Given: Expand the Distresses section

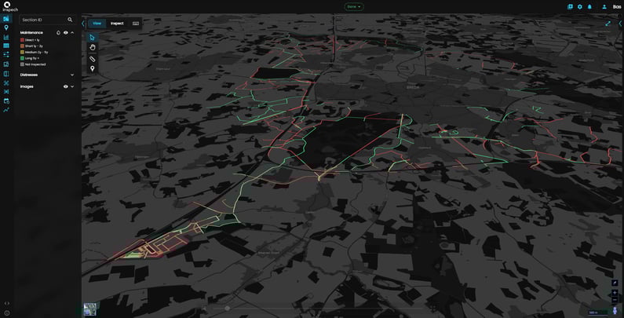Looking at the screenshot, I should coord(72,75).
